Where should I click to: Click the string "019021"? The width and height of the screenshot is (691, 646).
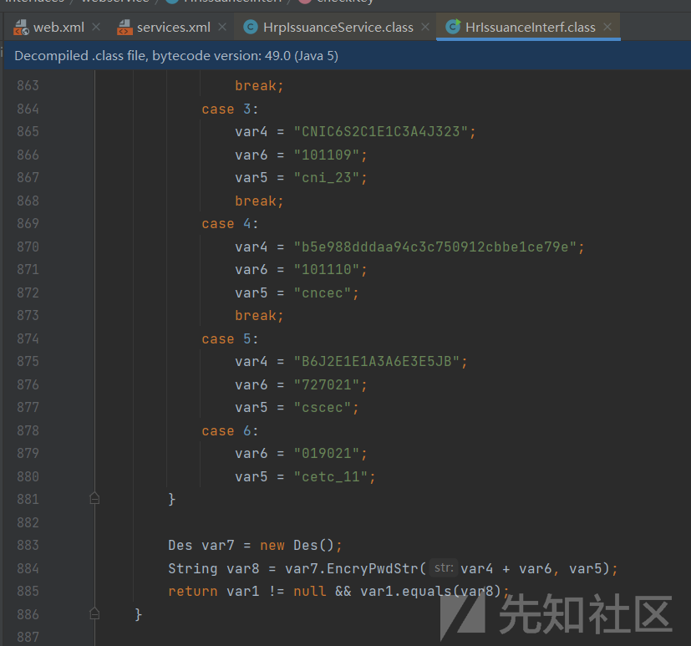point(327,454)
